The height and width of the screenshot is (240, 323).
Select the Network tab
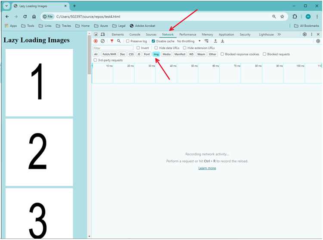(168, 34)
